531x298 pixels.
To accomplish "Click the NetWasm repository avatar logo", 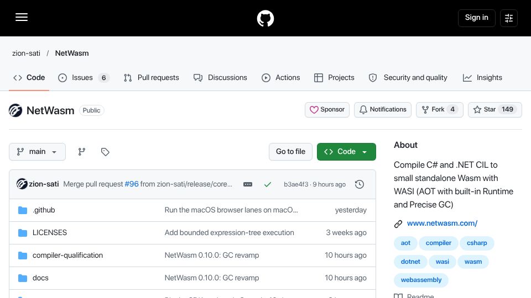I will pyautogui.click(x=15, y=110).
